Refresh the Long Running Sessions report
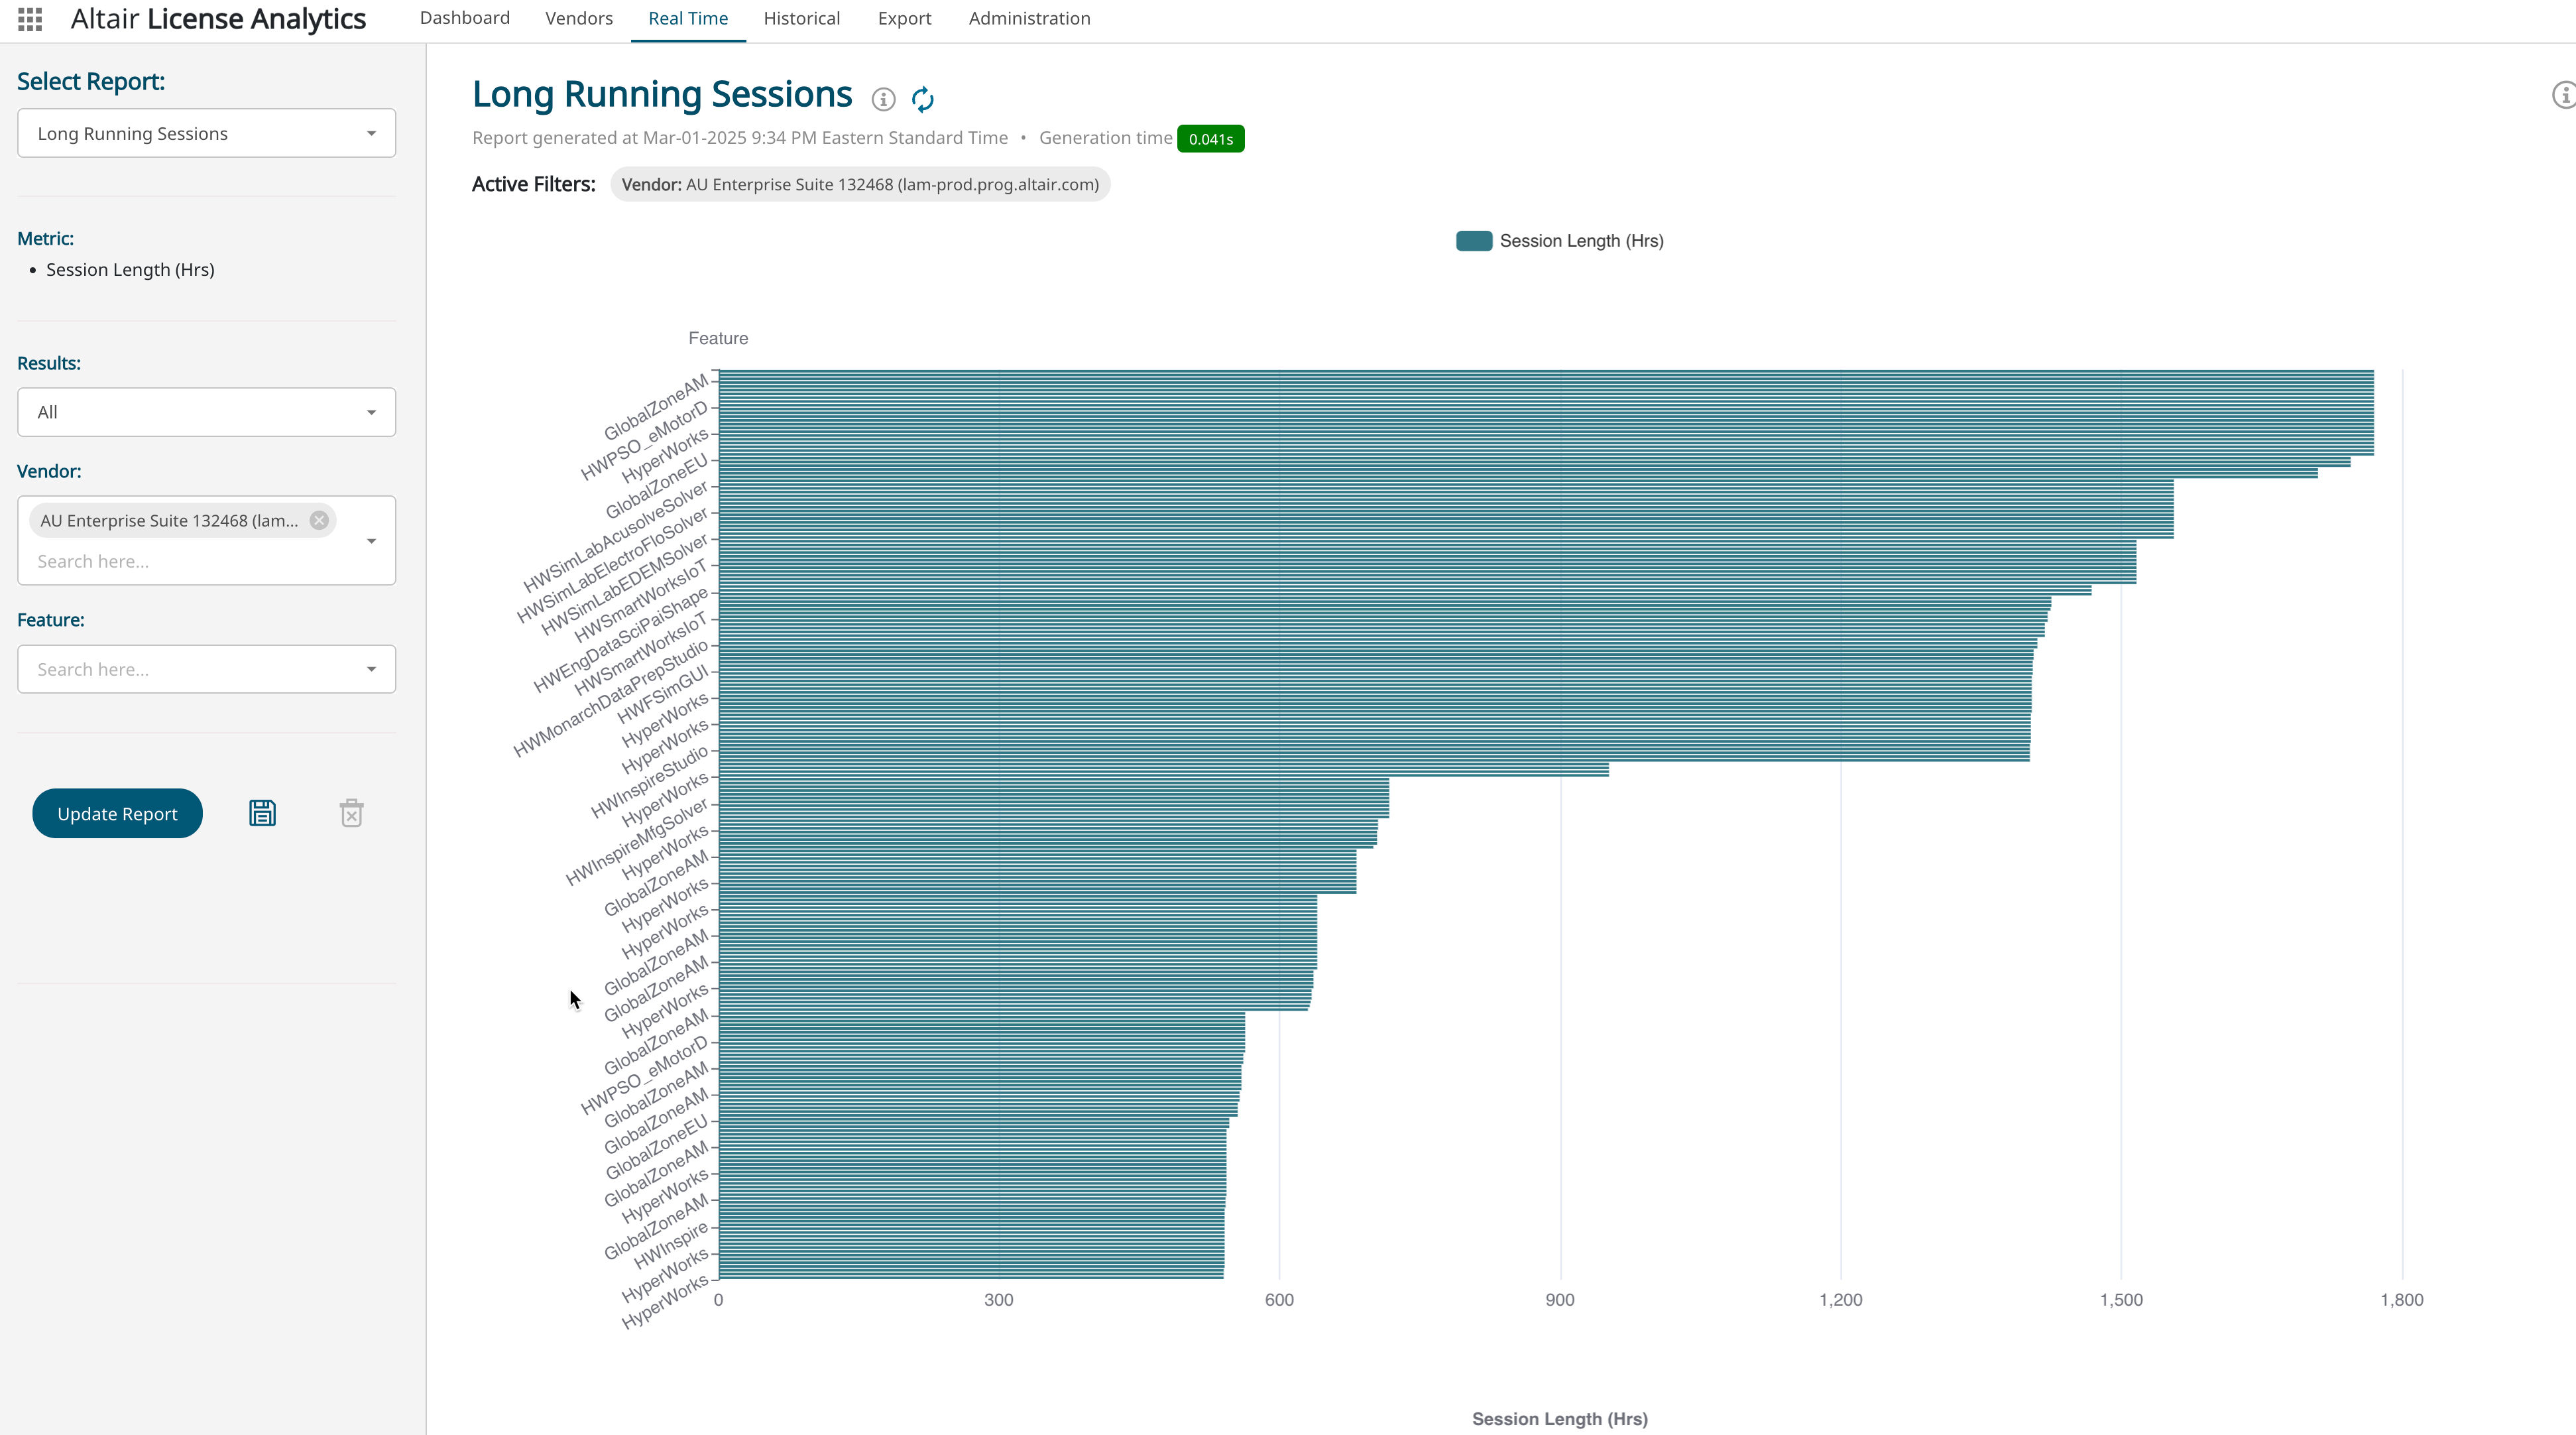Screen dimensions: 2576x1435 point(923,99)
